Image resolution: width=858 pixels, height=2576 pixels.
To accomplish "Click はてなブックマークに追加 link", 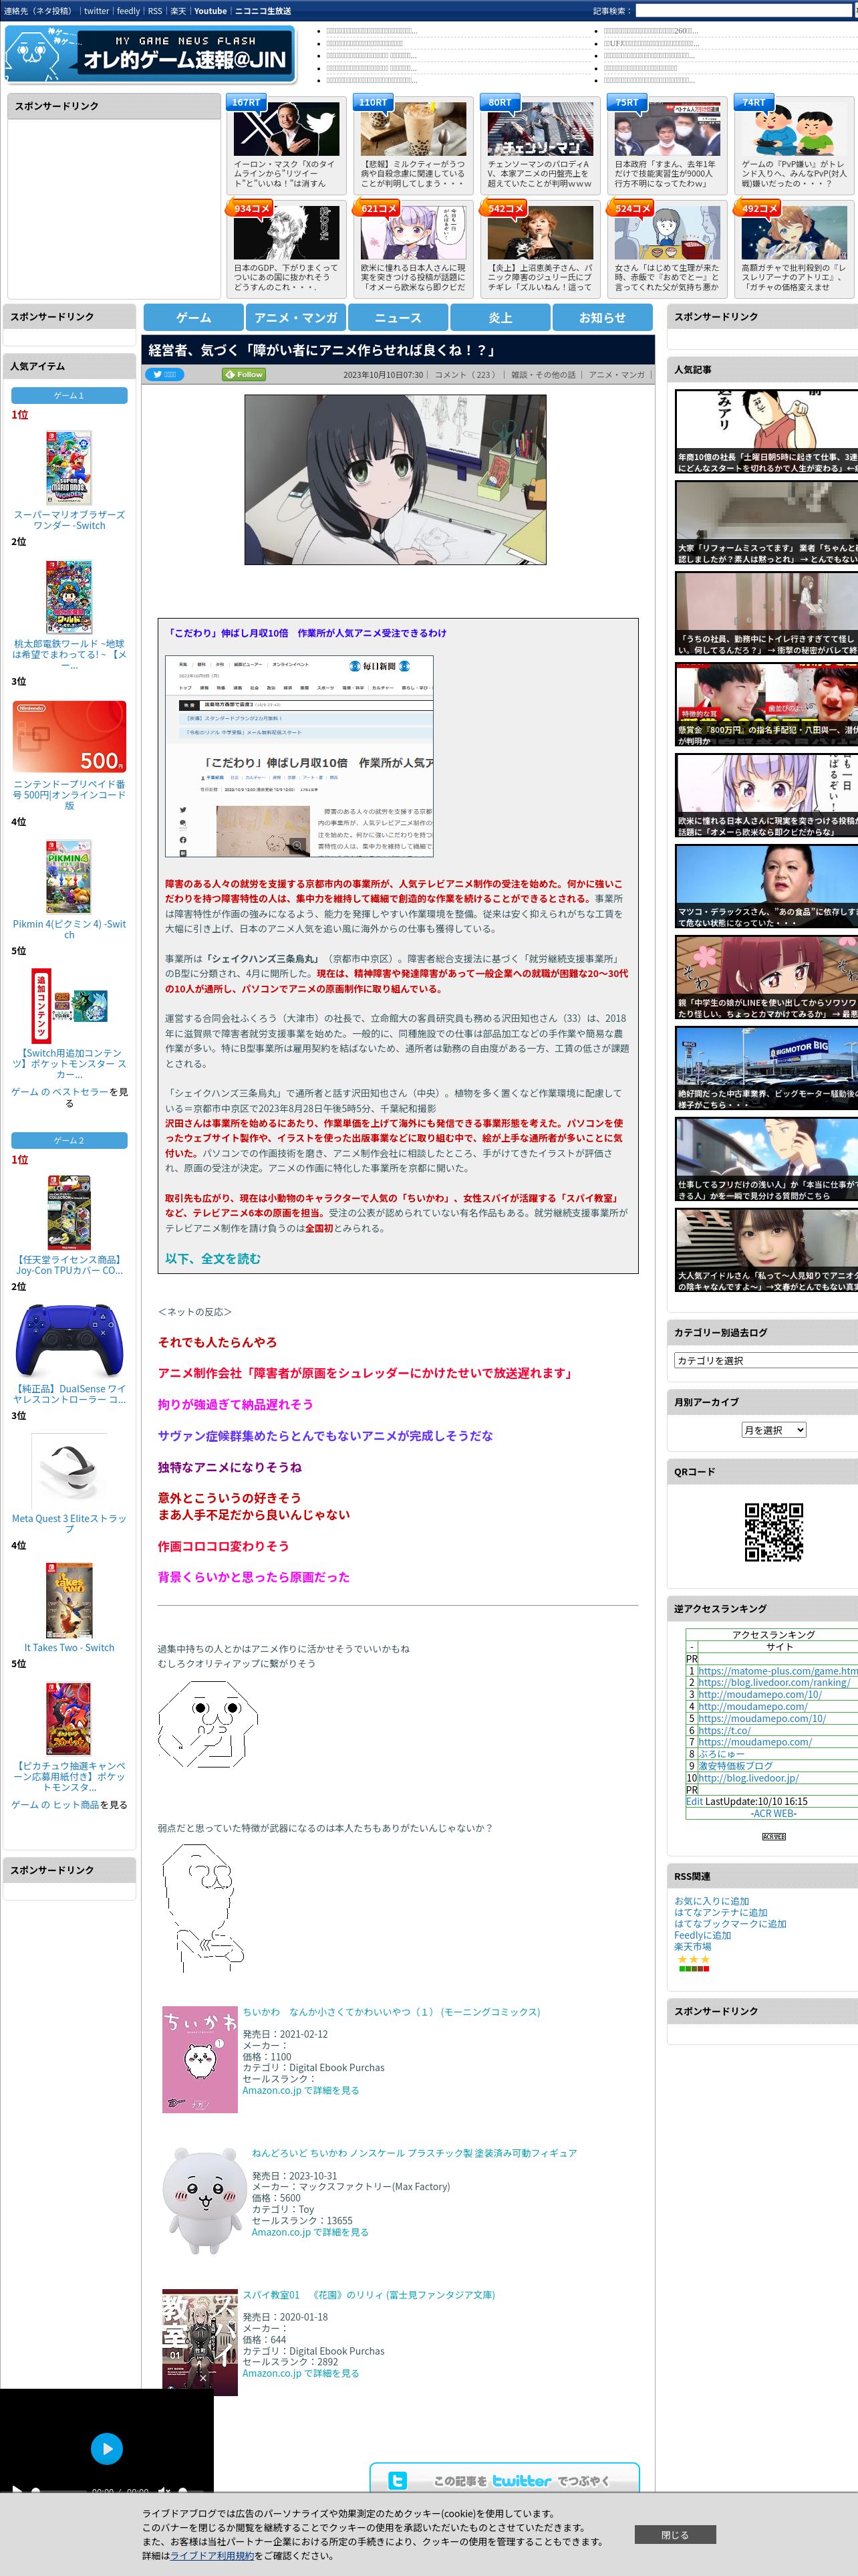I will pos(730,1923).
